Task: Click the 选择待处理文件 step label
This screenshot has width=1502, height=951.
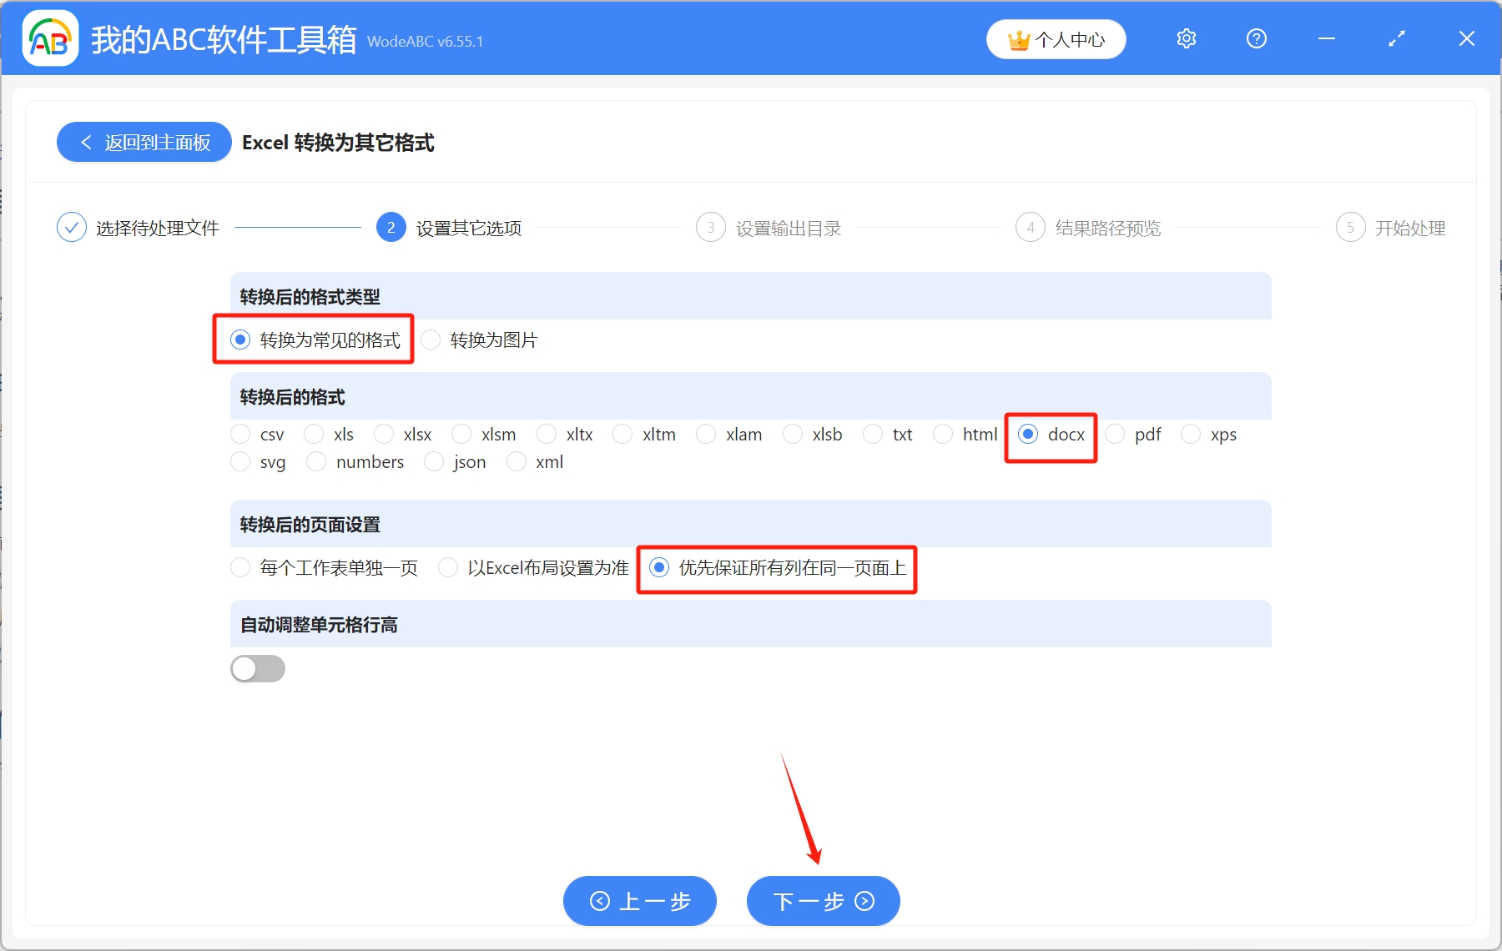Action: click(157, 227)
